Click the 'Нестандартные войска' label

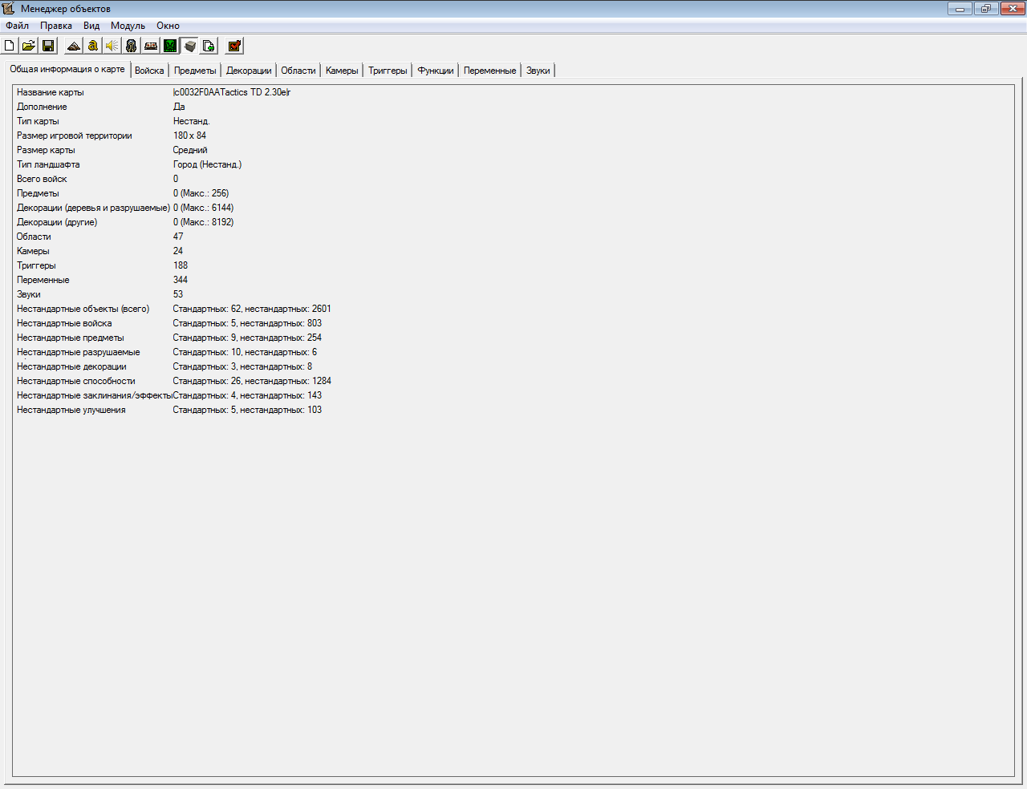tap(64, 323)
